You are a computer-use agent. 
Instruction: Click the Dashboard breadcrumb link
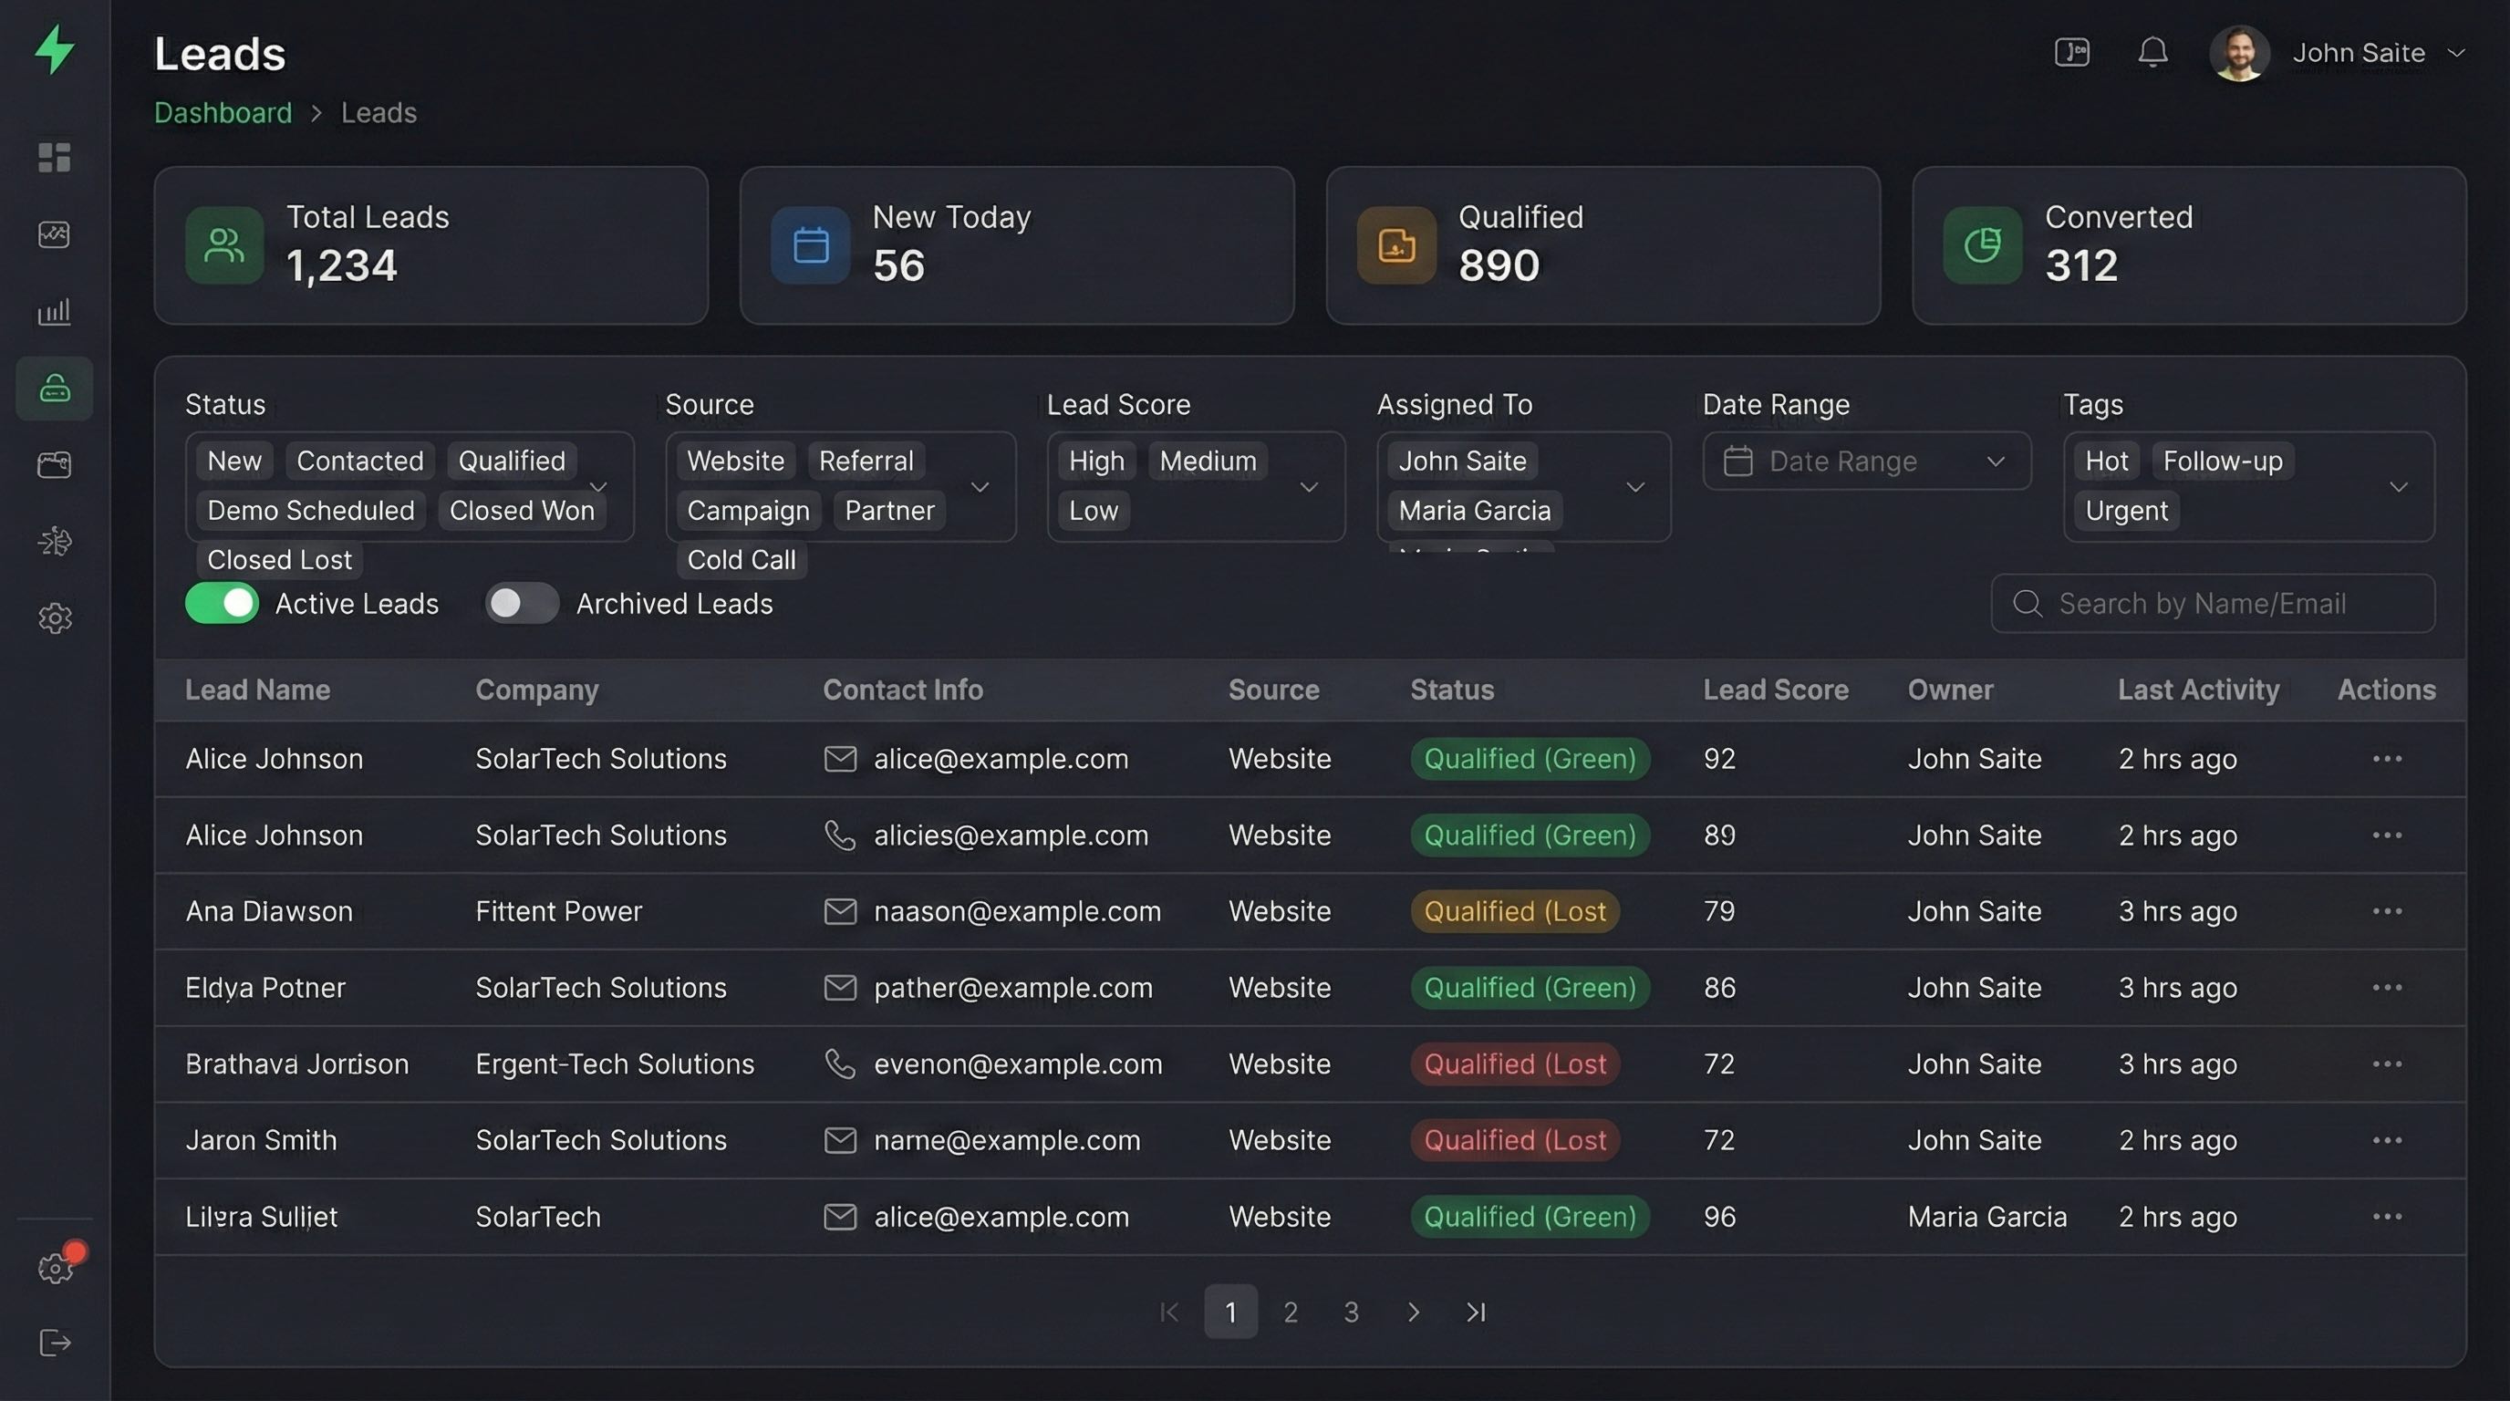223,113
